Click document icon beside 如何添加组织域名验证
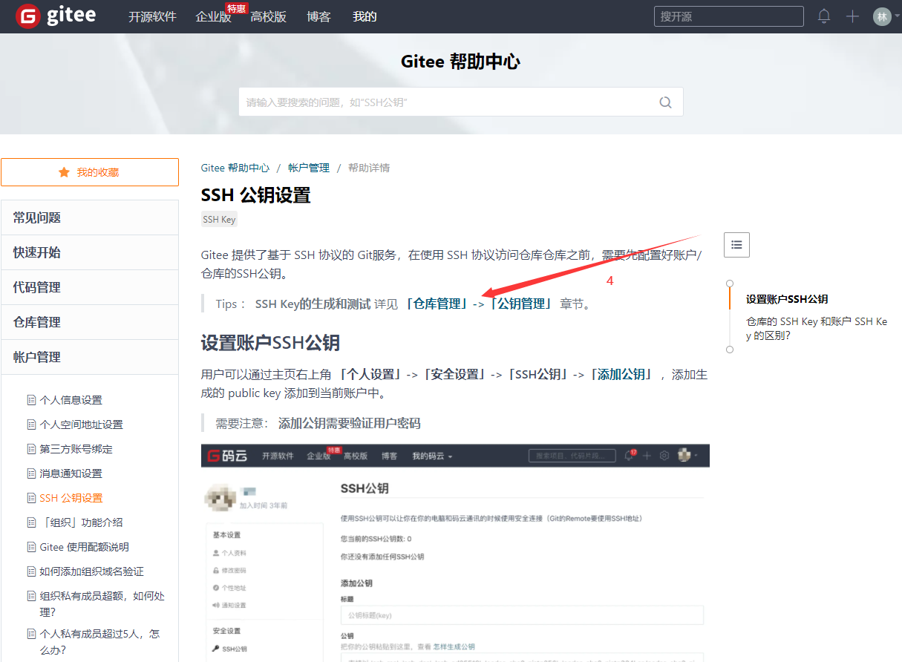 pyautogui.click(x=31, y=571)
